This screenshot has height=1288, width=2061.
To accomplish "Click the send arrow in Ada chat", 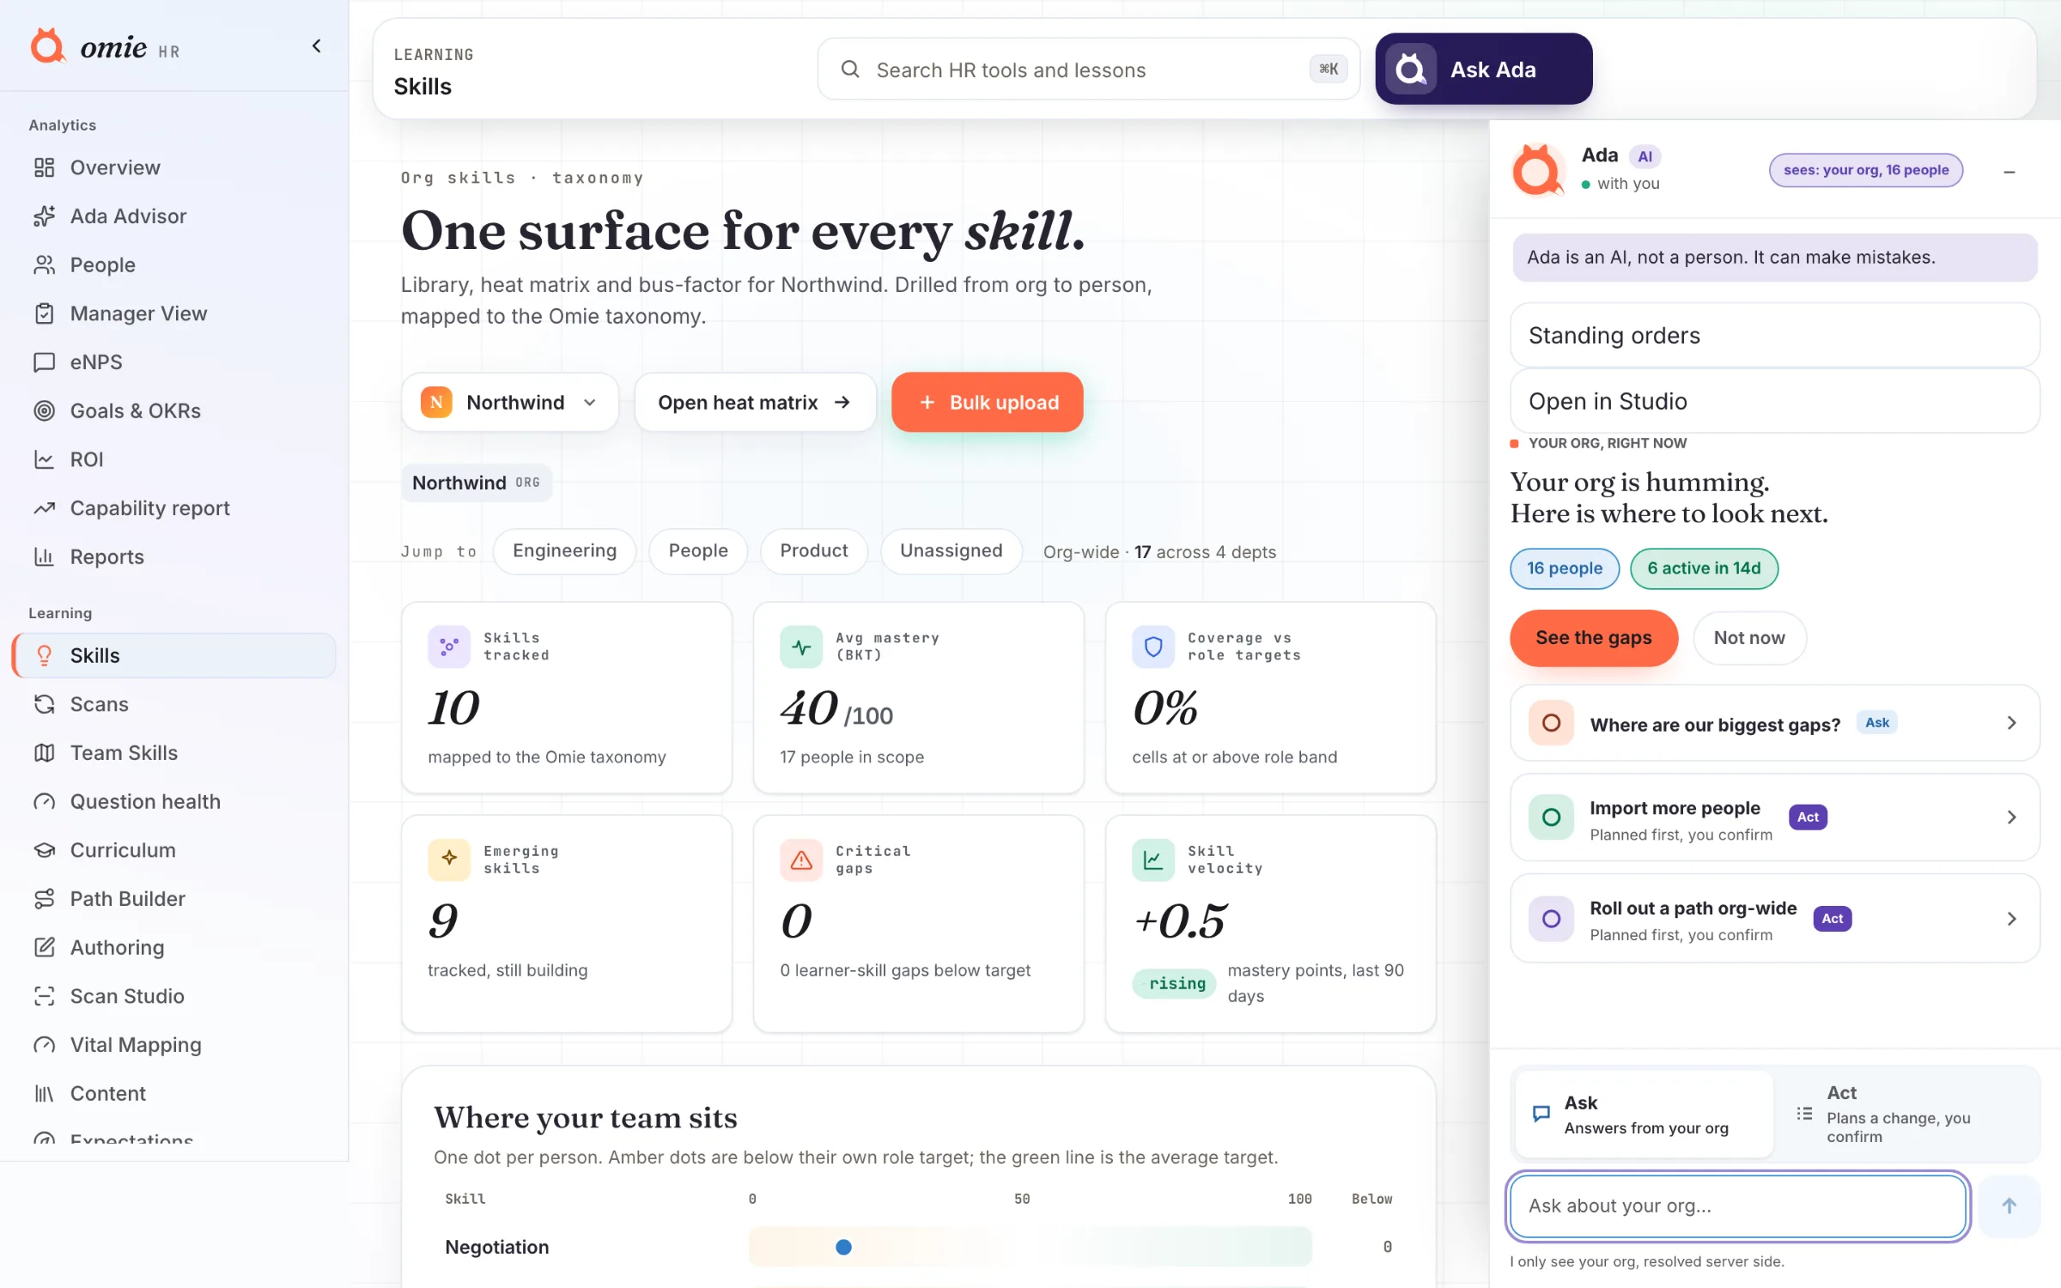I will 2009,1206.
